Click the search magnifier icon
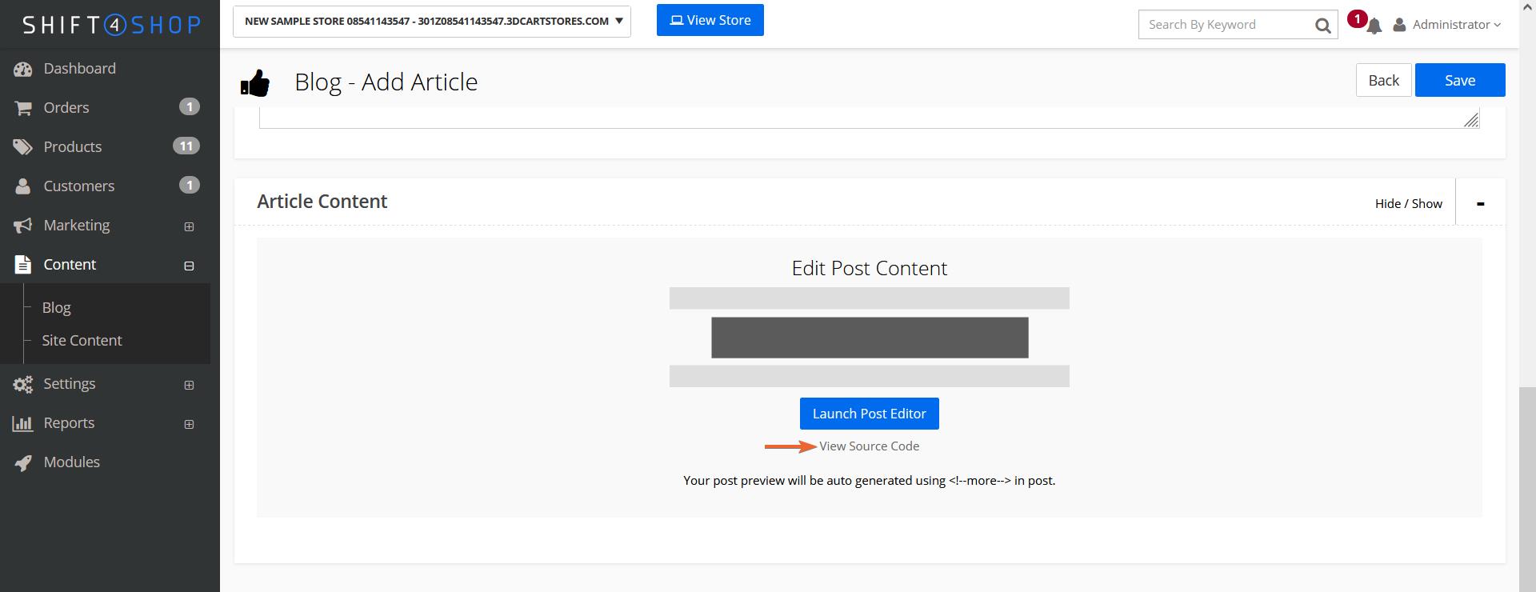Viewport: 1536px width, 592px height. [x=1323, y=26]
